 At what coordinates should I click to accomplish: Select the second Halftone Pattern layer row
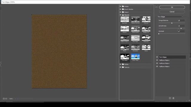point(172,63)
